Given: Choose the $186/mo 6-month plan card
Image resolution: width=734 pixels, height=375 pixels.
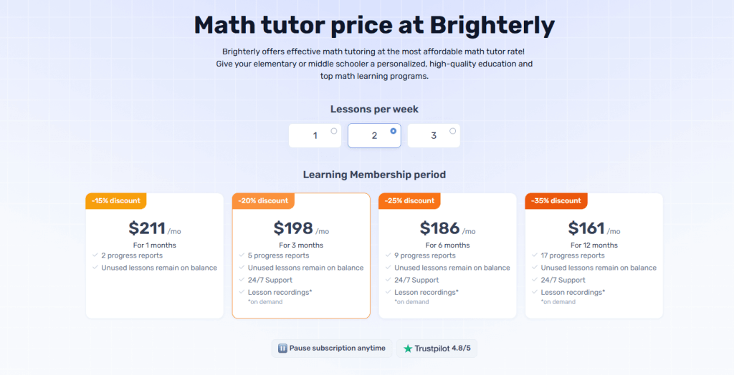Looking at the screenshot, I should (447, 255).
